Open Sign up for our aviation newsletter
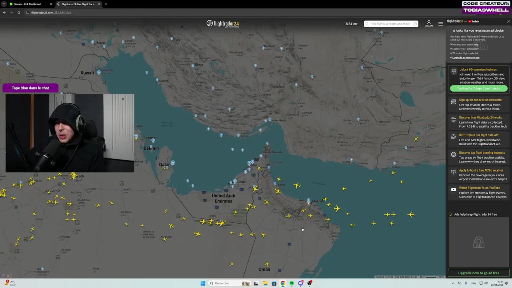512x288 pixels. point(480,100)
